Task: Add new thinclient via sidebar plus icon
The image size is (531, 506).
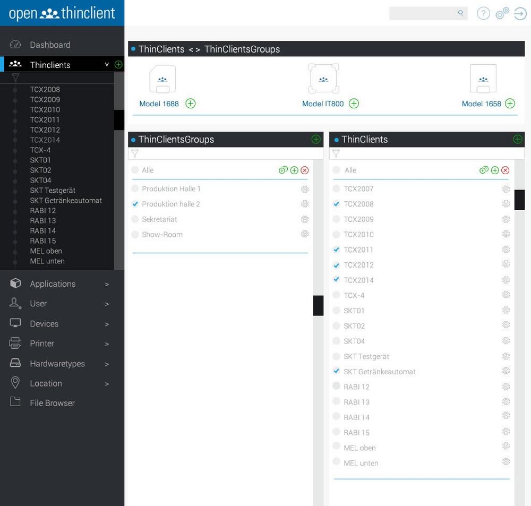Action: tap(118, 64)
